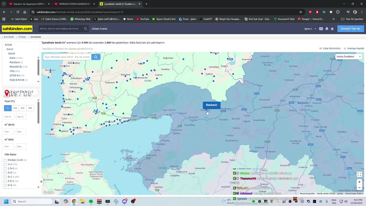
Task: Click the Chrome icon in taskbar
Action: (74, 201)
